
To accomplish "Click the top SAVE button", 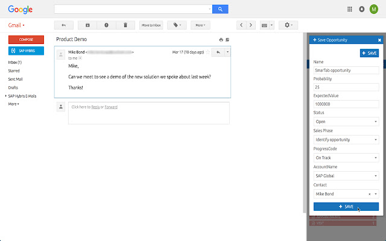I will coord(369,53).
